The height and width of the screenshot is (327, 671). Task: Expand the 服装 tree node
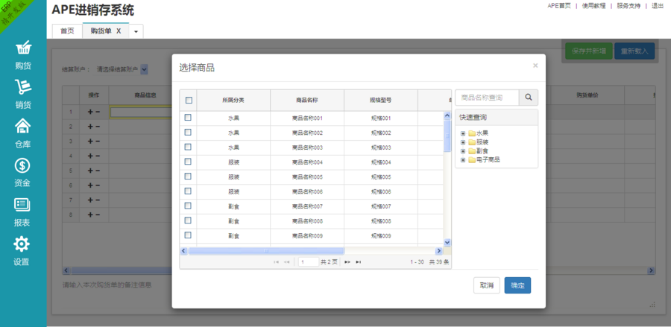463,142
